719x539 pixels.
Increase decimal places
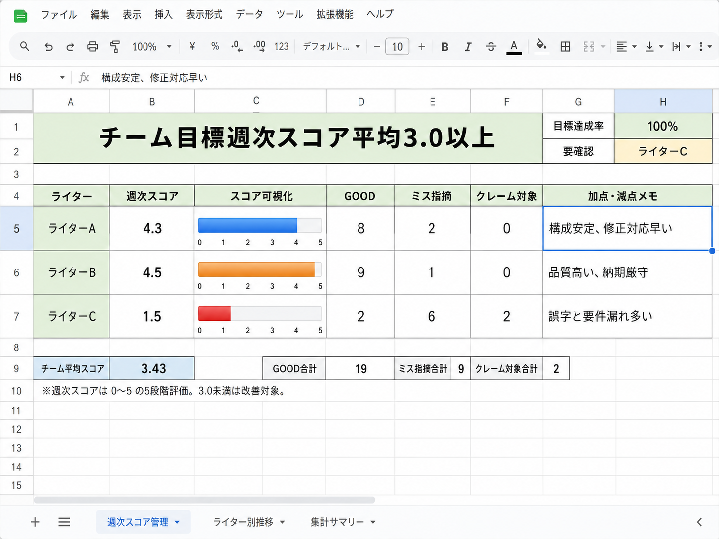(259, 47)
